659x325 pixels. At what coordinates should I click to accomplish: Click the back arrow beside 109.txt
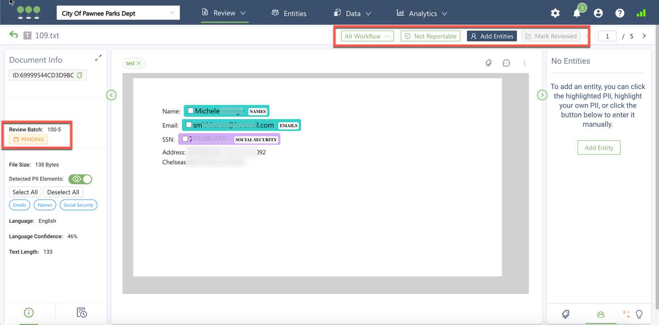(14, 35)
